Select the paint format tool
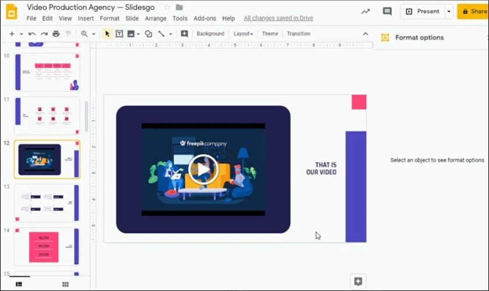The image size is (489, 291). (x=68, y=34)
